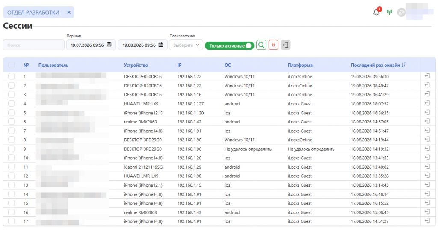Focus the 'Поиск' search input field

click(x=33, y=45)
